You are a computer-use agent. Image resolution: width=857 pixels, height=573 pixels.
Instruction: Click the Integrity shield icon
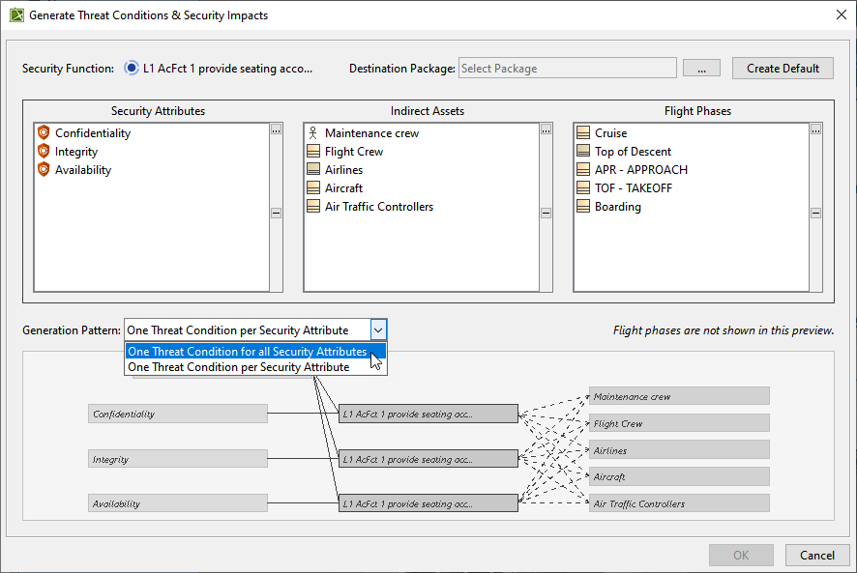43,152
